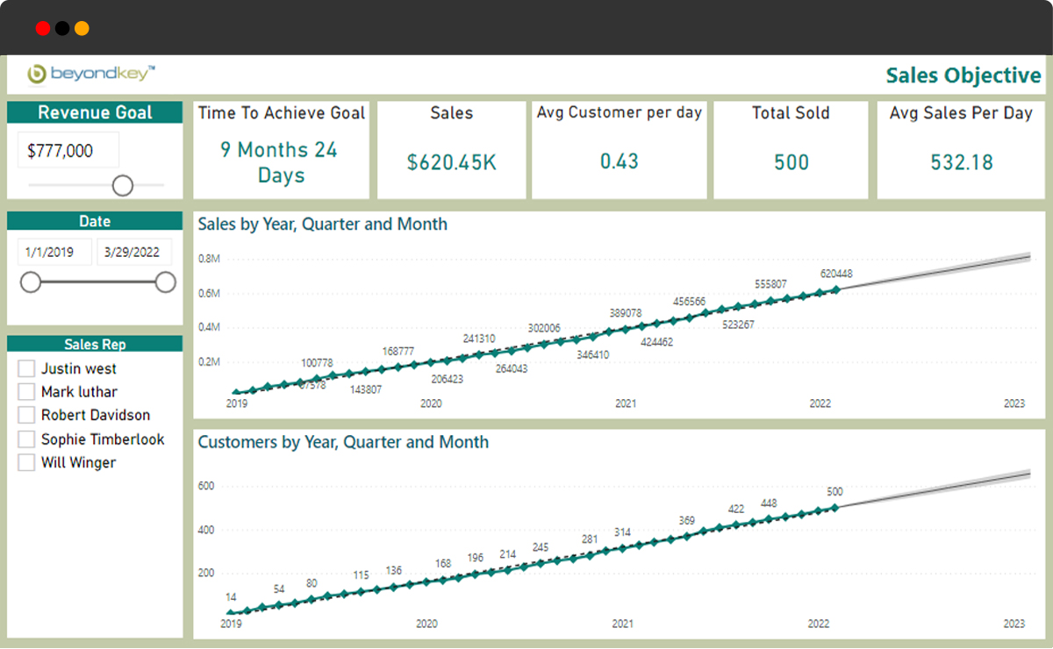Enable the Sophie Timberlook filter
This screenshot has width=1053, height=649.
[25, 439]
